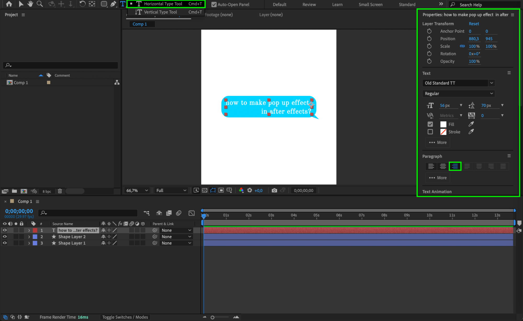
Task: Switch to the Learn workspace tab
Action: click(x=337, y=4)
